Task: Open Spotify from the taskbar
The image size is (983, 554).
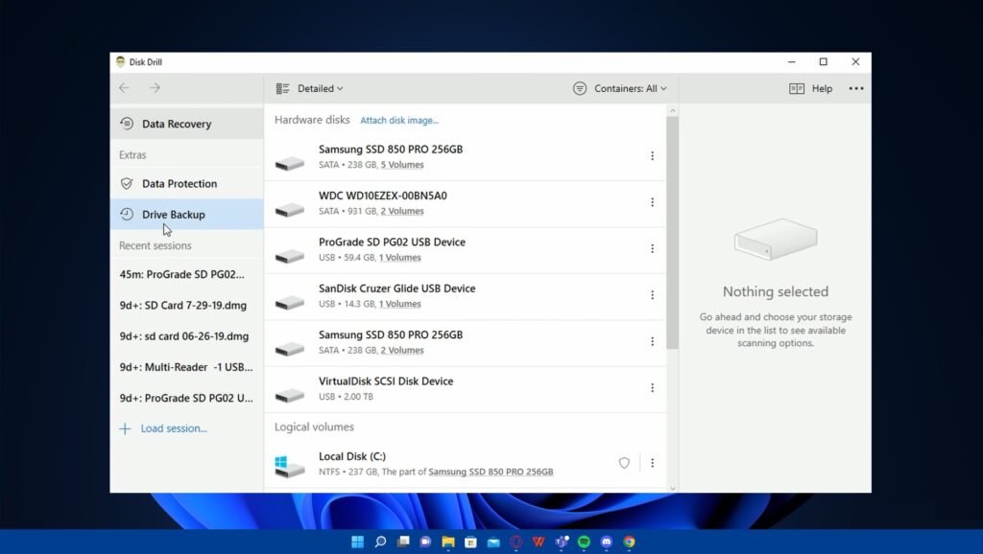Action: (x=584, y=542)
